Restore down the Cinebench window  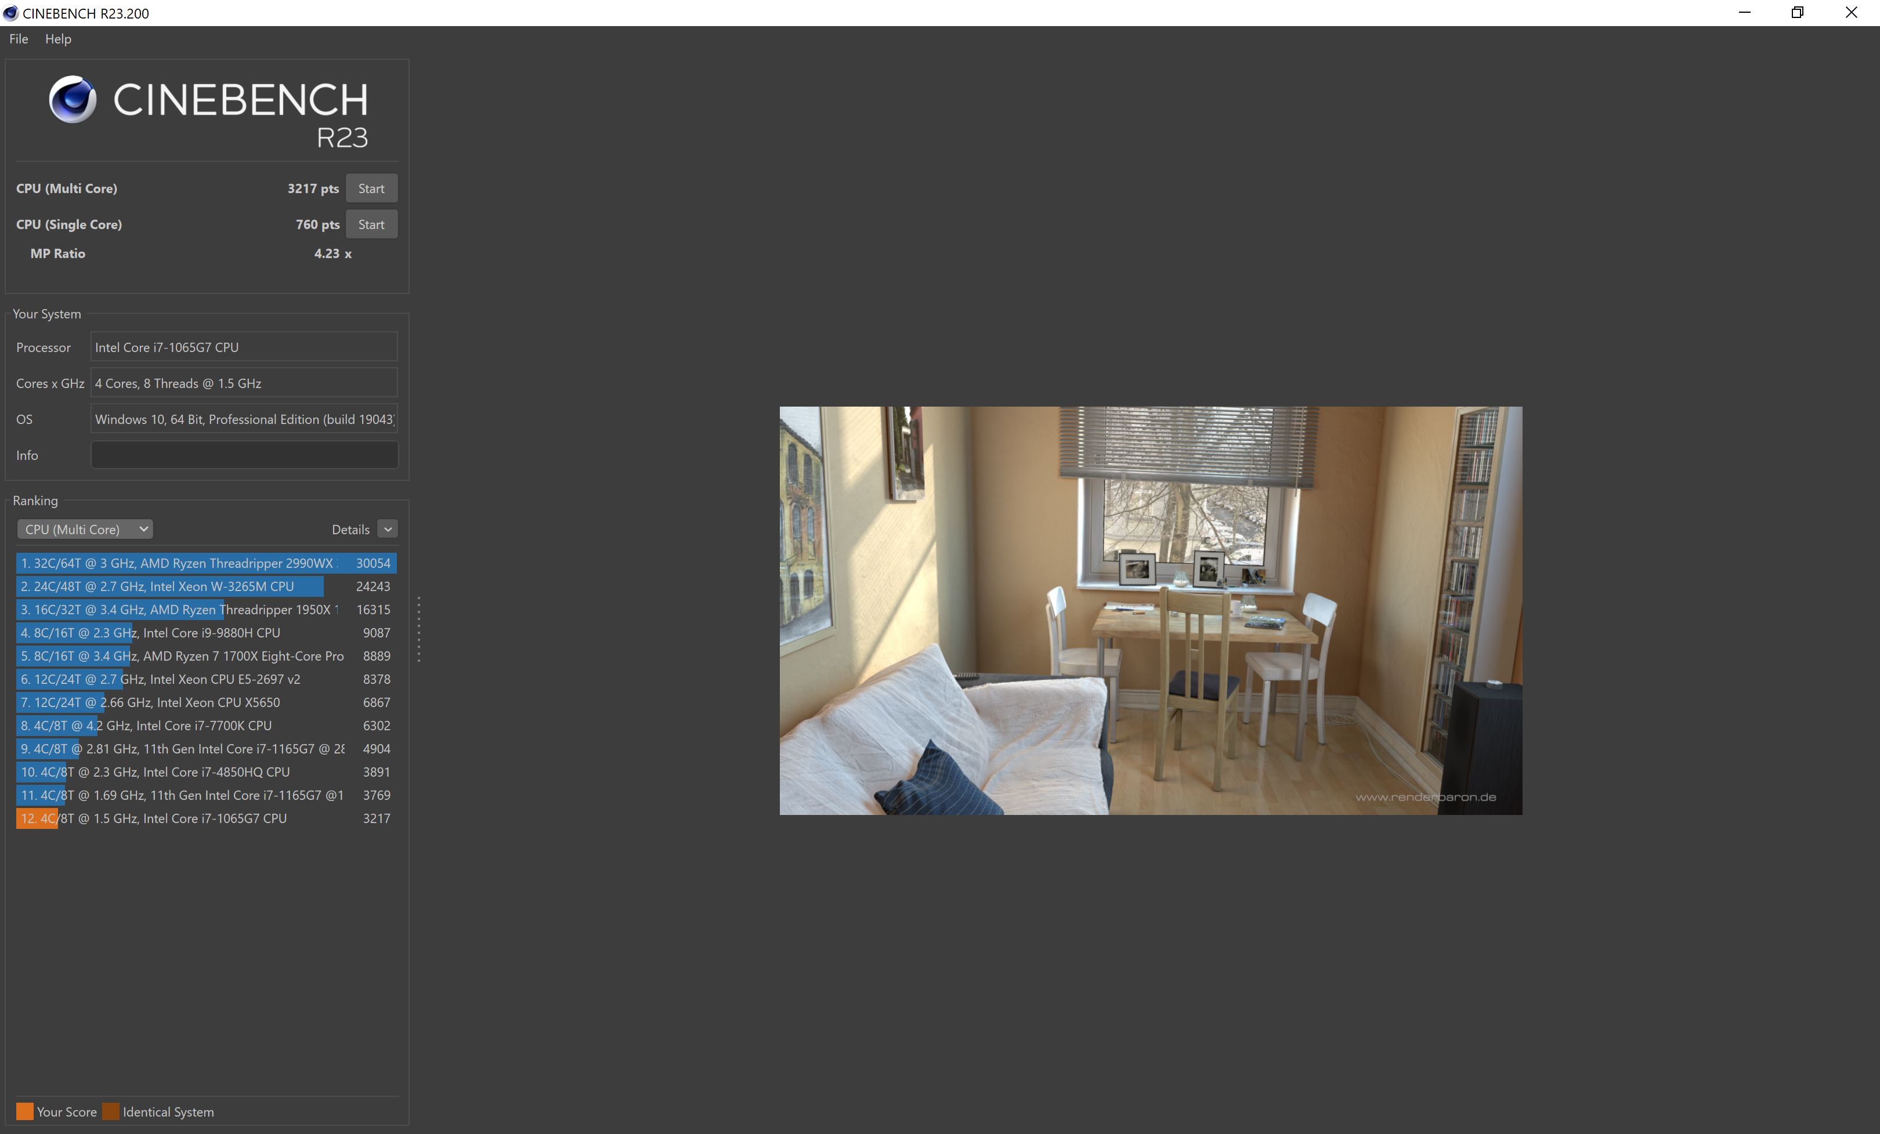click(1798, 13)
